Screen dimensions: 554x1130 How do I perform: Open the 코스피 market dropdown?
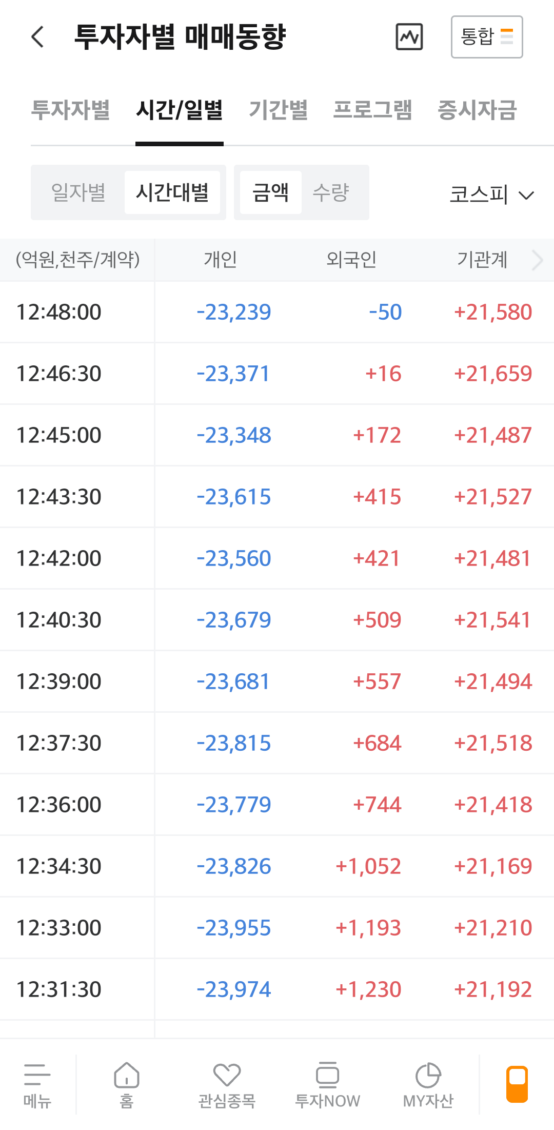coord(491,194)
